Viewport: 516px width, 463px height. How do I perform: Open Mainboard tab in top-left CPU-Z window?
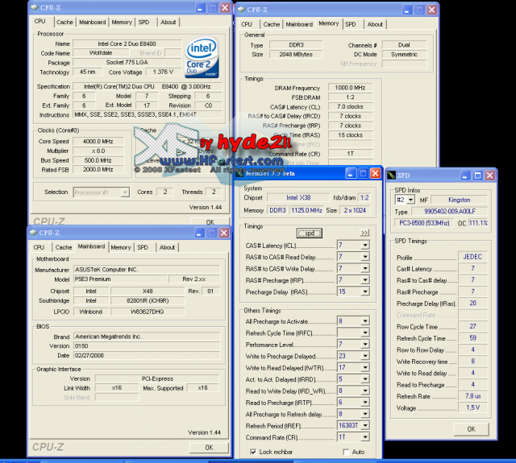point(93,22)
